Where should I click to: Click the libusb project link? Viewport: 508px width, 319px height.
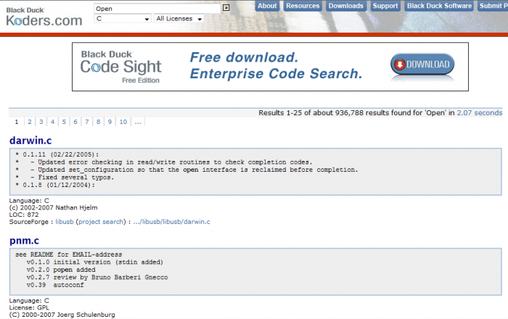[x=65, y=222]
